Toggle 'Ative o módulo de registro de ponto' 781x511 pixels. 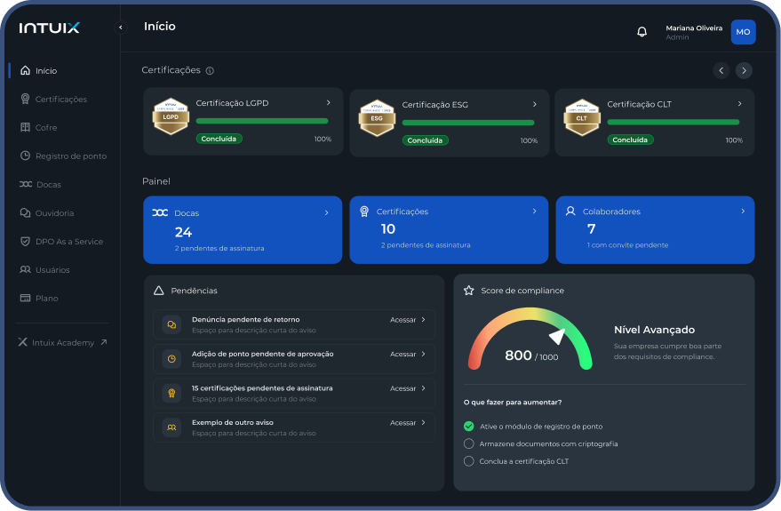(x=469, y=427)
